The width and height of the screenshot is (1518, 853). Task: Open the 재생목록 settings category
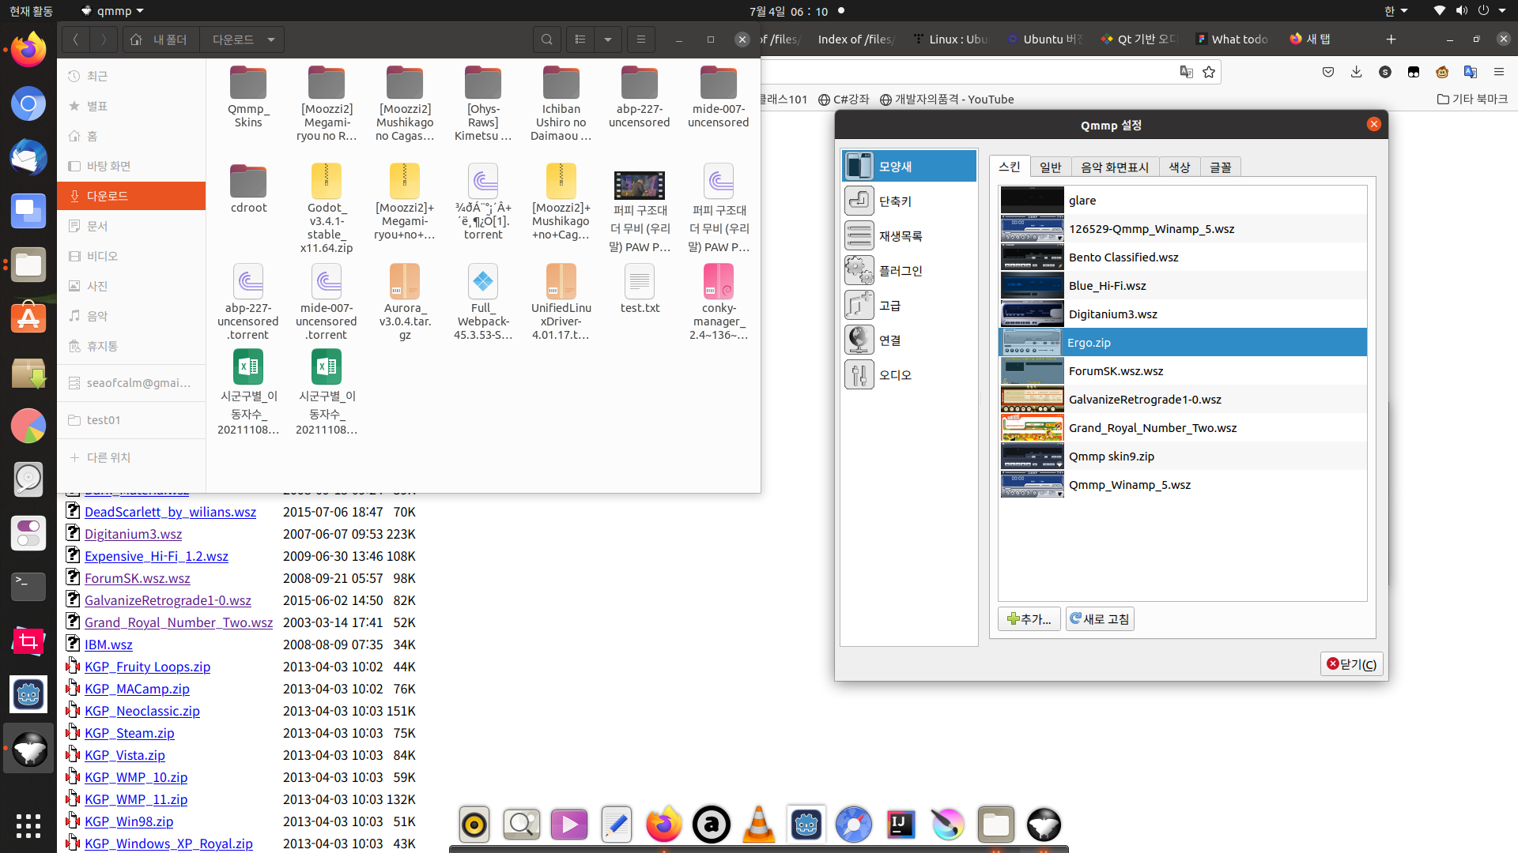(900, 236)
